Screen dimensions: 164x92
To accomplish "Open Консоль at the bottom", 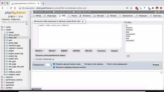I will coord(37,89).
